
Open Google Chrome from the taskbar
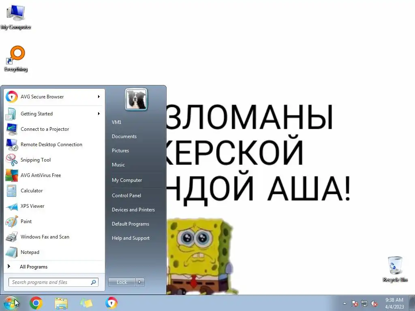(36, 303)
